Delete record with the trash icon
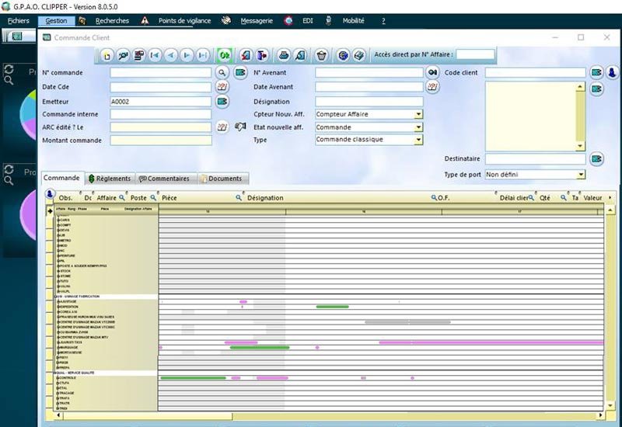Viewport: 622px width, 427px height. tap(322, 55)
